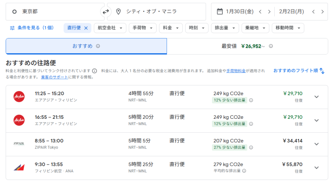Go to next day for departure date 1月30日

tap(269, 12)
